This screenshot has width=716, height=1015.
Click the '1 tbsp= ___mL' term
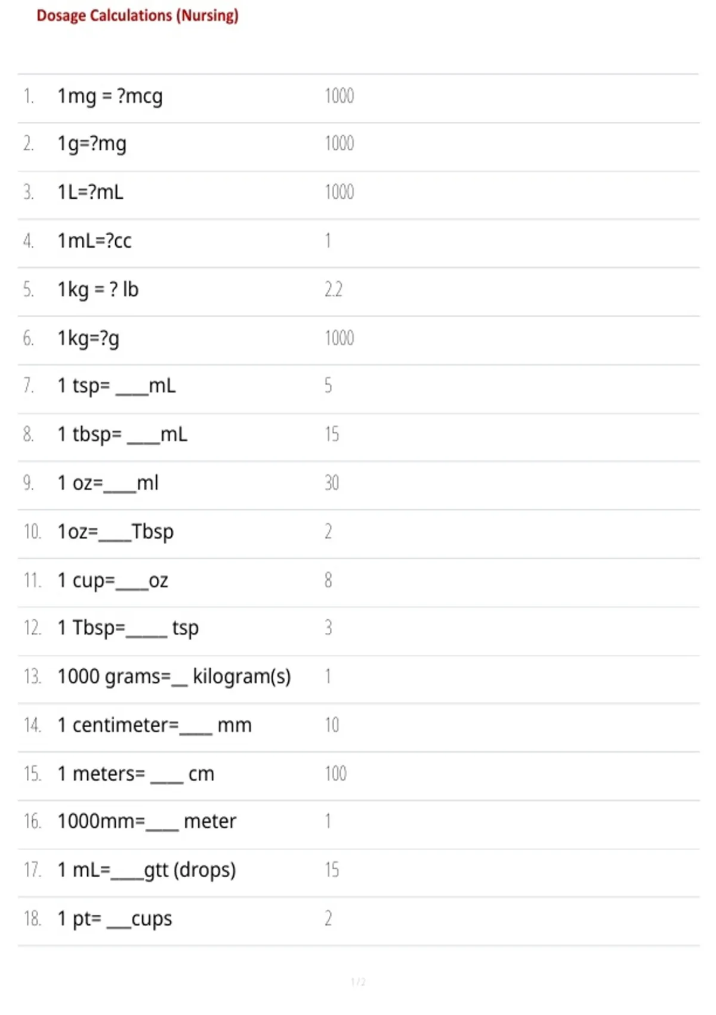122,435
